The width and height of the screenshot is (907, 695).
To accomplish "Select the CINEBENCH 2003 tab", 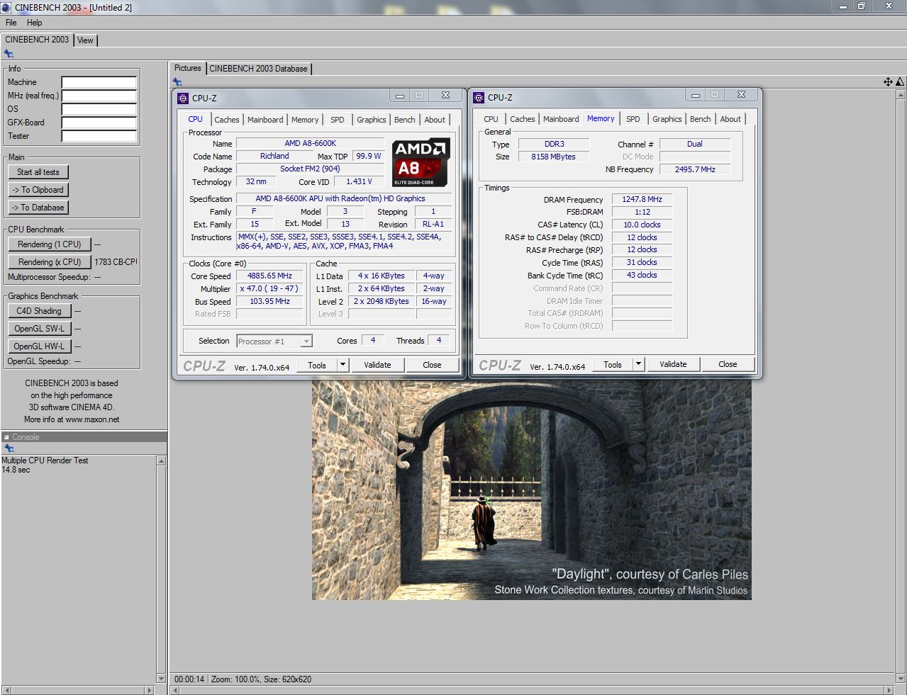I will coord(37,40).
